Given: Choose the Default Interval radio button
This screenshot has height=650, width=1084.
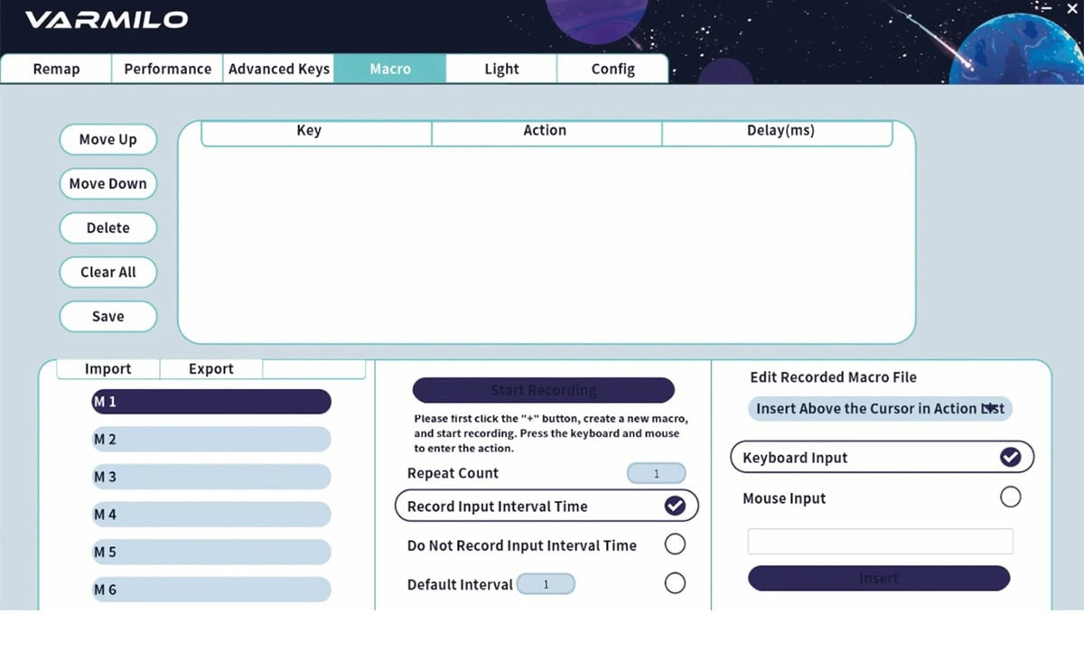Looking at the screenshot, I should tap(675, 583).
